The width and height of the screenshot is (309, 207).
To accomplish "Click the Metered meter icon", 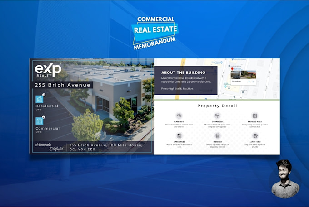I will (x=217, y=135).
